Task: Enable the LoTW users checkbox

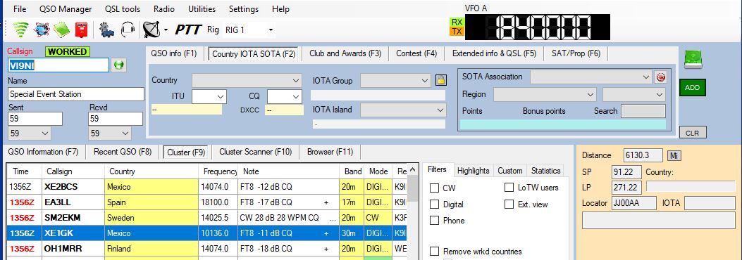Action: point(509,188)
